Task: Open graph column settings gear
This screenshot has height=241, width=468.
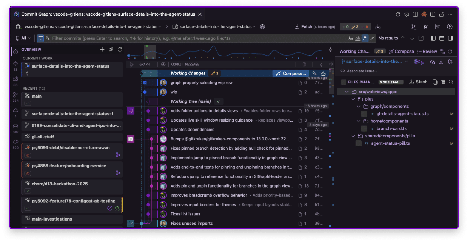Action: pyautogui.click(x=331, y=64)
